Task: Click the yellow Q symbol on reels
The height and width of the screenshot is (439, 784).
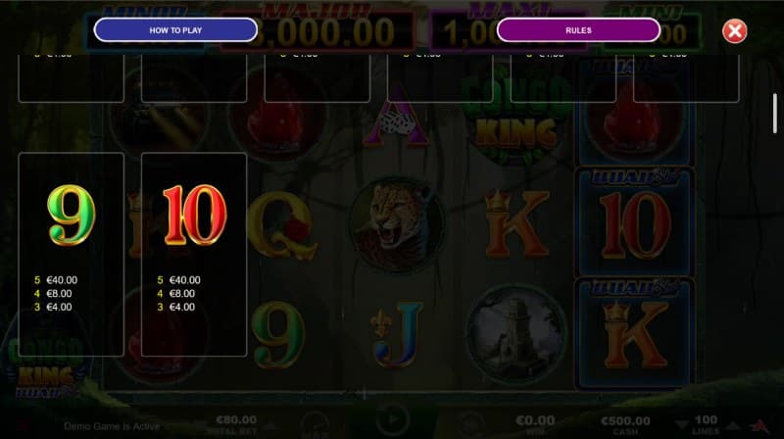Action: (281, 225)
